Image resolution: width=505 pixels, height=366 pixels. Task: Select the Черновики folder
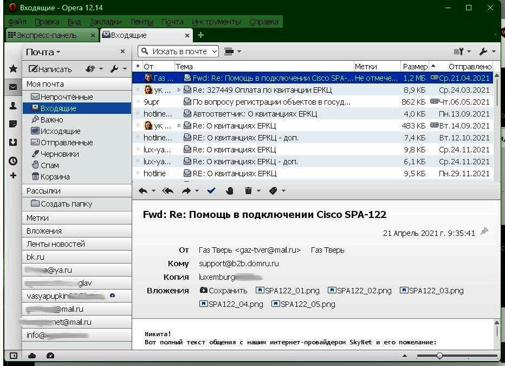(x=77, y=153)
